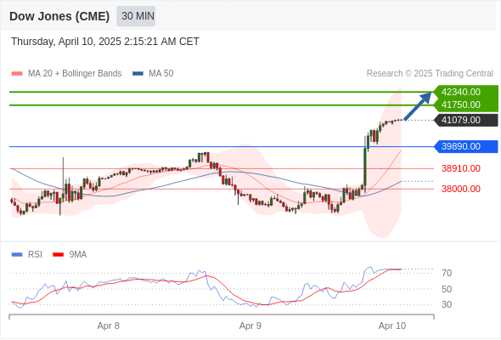Click the Apr 8 date axis label
Image resolution: width=501 pixels, height=340 pixels.
[x=109, y=326]
